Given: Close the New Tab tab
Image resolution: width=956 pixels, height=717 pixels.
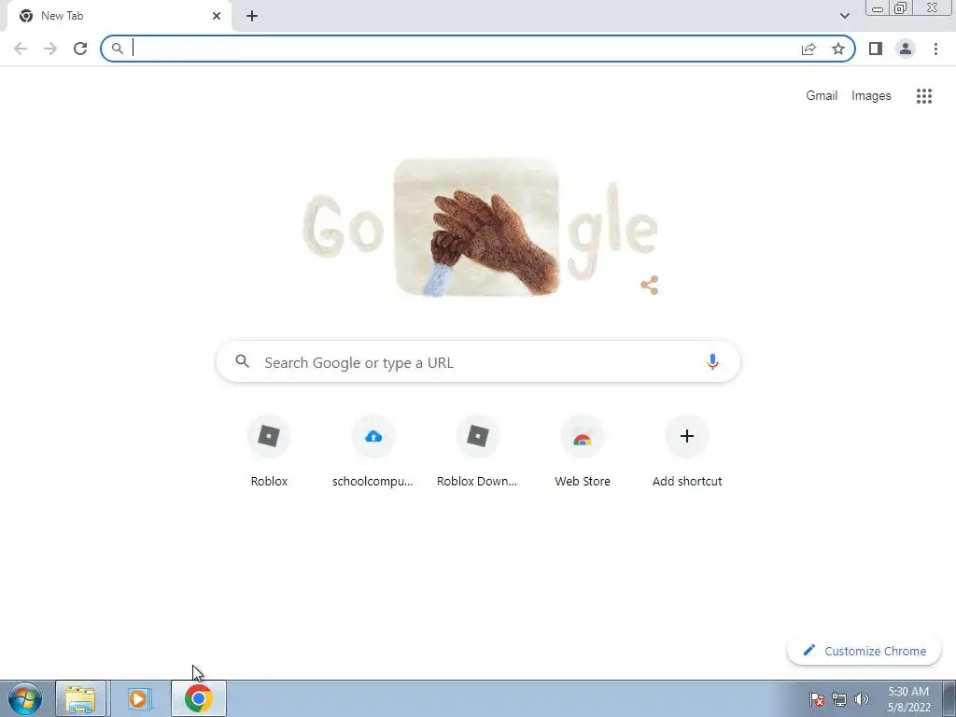Looking at the screenshot, I should pyautogui.click(x=217, y=16).
